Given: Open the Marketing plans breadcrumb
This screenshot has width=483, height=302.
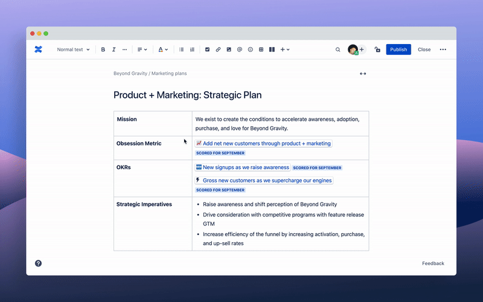Looking at the screenshot, I should click(x=169, y=74).
